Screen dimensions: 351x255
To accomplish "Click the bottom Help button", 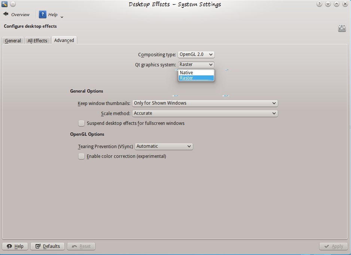I will point(15,246).
